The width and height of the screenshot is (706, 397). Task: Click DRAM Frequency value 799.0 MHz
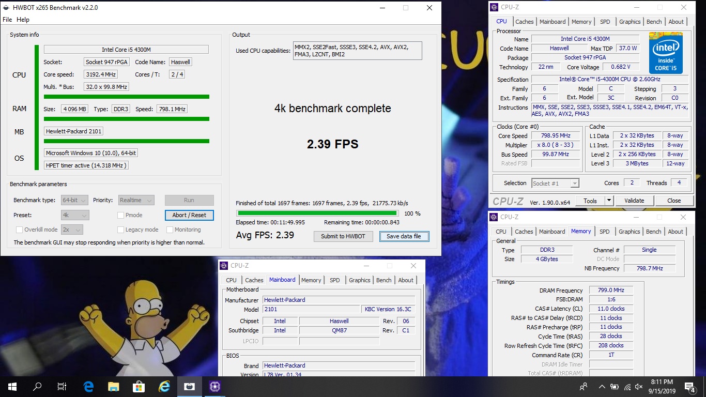(611, 291)
